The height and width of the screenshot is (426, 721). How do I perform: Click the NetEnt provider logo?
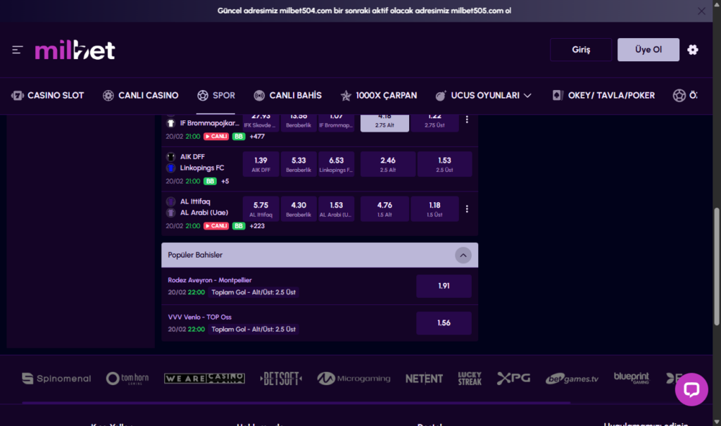coord(424,379)
